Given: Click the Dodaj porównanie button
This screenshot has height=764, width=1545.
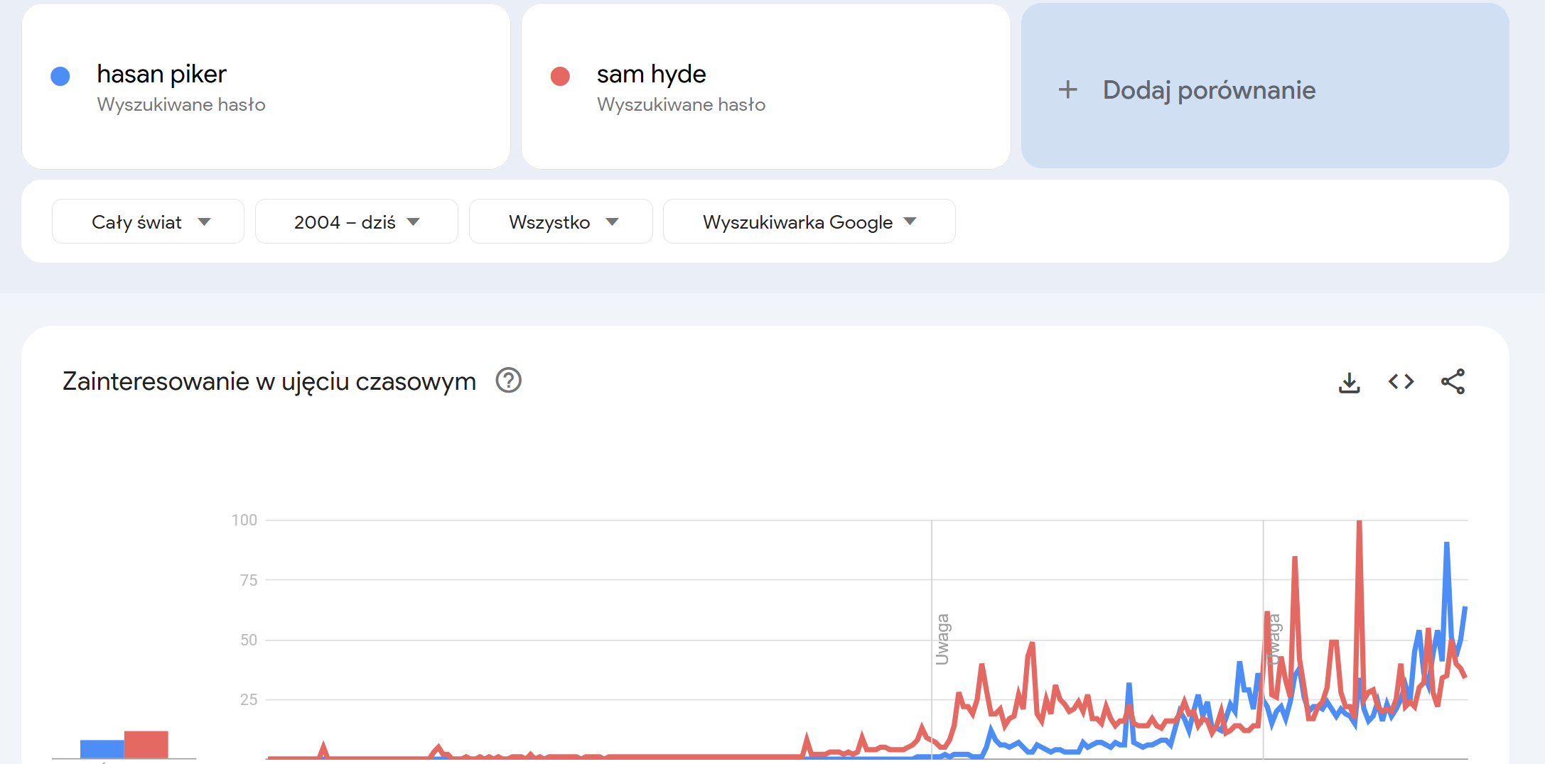Looking at the screenshot, I should (1265, 86).
